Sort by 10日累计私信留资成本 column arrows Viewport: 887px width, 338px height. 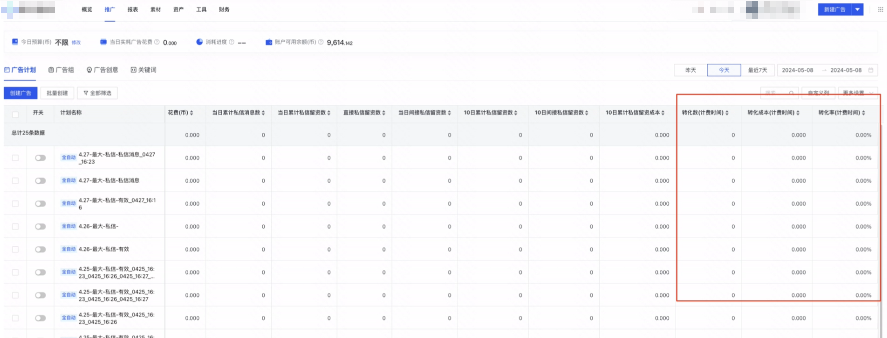pos(663,113)
